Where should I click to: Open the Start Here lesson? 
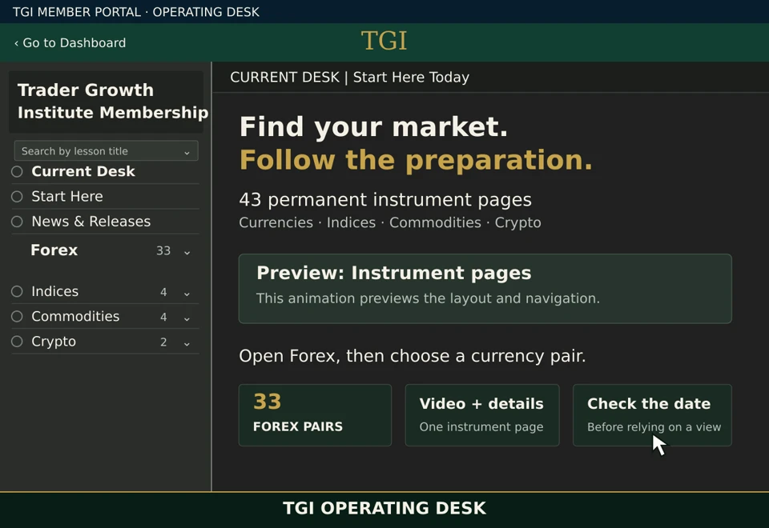67,197
